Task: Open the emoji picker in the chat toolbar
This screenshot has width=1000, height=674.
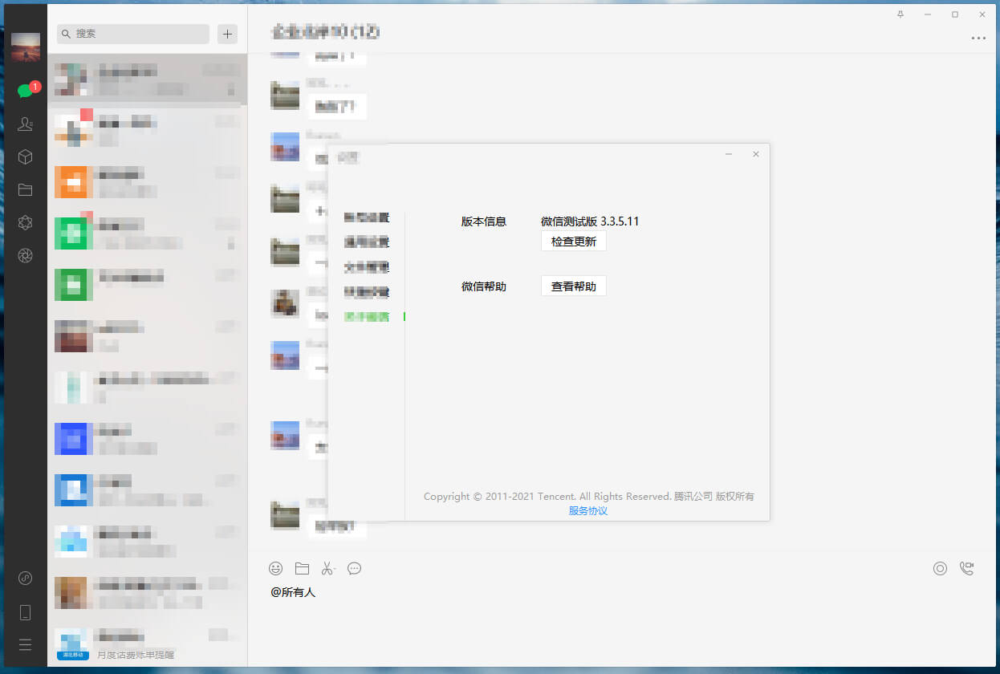Action: (276, 568)
